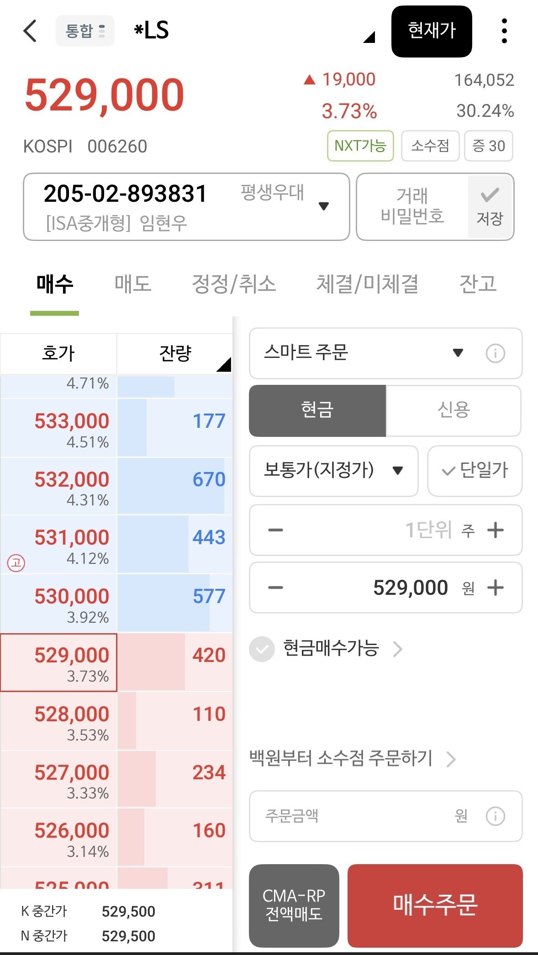The height and width of the screenshot is (955, 538).
Task: Switch to the 매도 tab
Action: click(133, 284)
